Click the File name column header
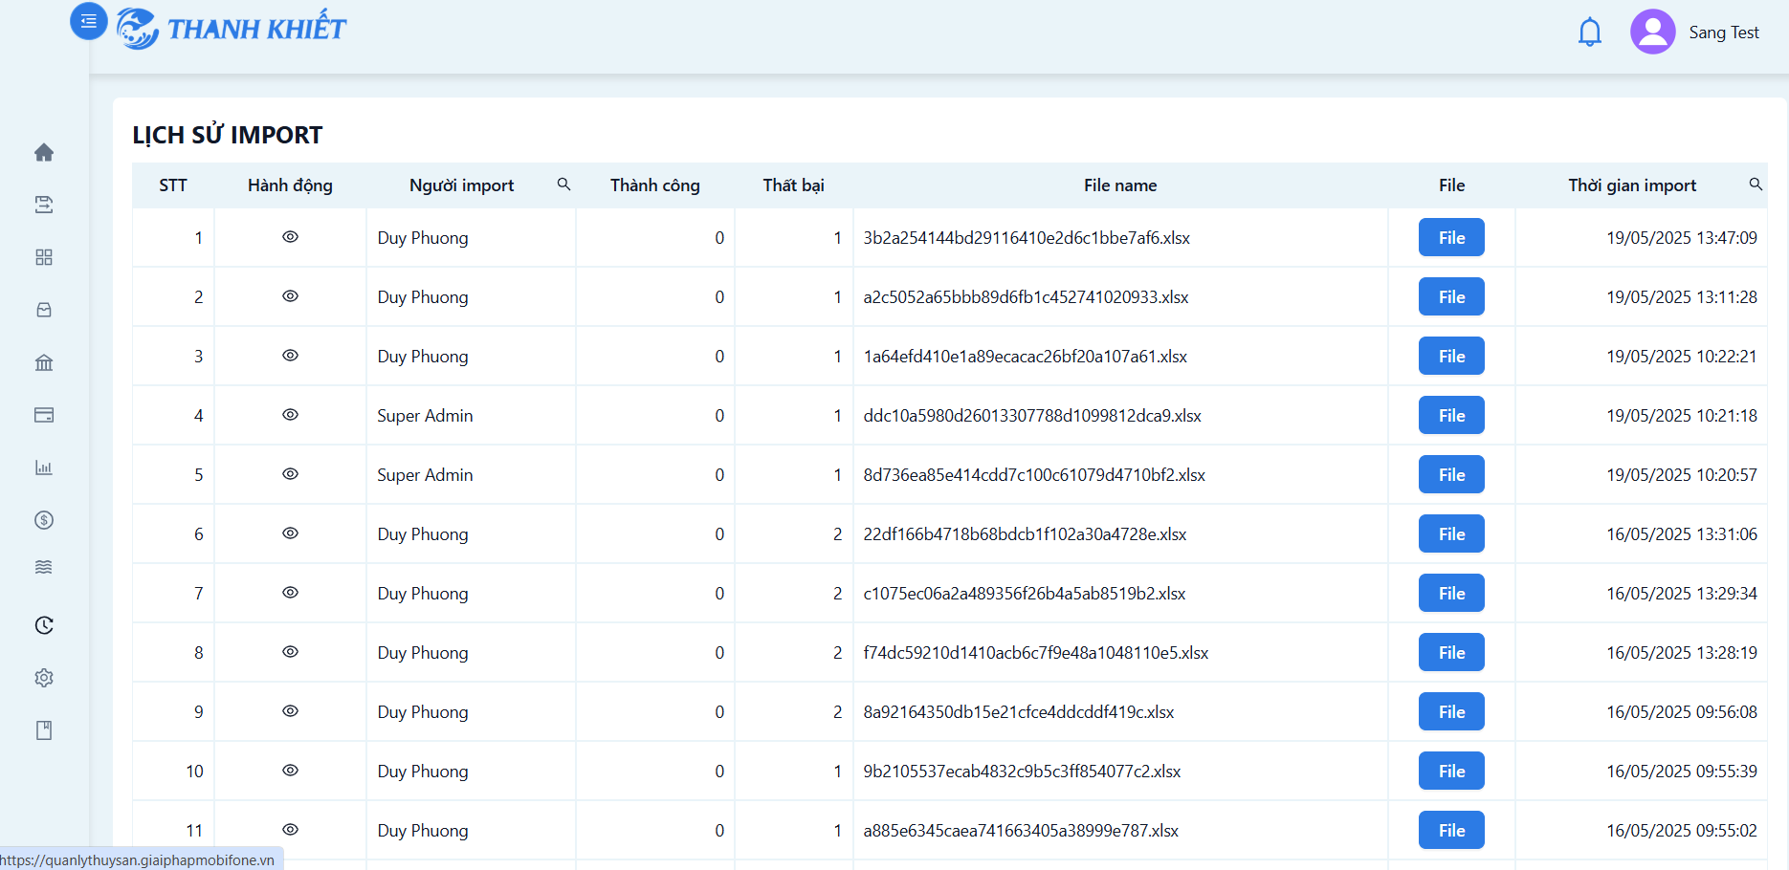The image size is (1789, 870). tap(1120, 185)
